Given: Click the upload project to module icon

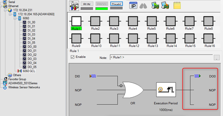Looking at the screenshot, I should tap(155, 5).
